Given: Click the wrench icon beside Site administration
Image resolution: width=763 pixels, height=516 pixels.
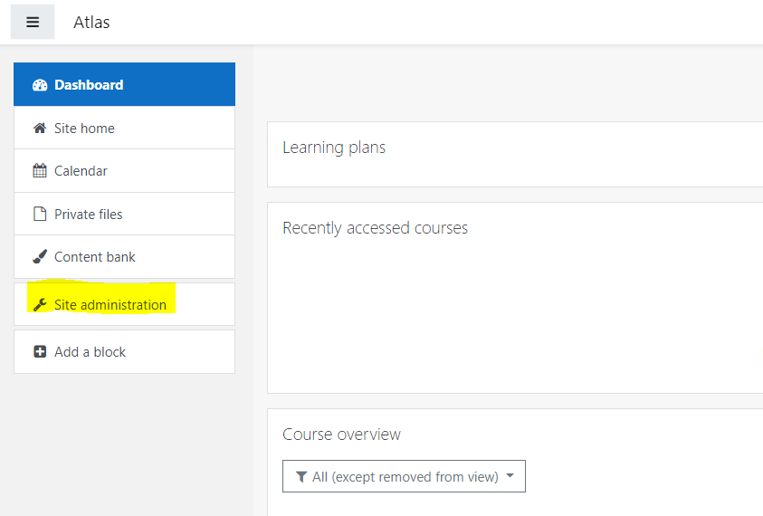Looking at the screenshot, I should 39,305.
